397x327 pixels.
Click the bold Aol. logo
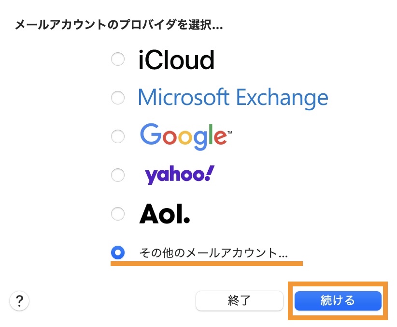click(165, 214)
